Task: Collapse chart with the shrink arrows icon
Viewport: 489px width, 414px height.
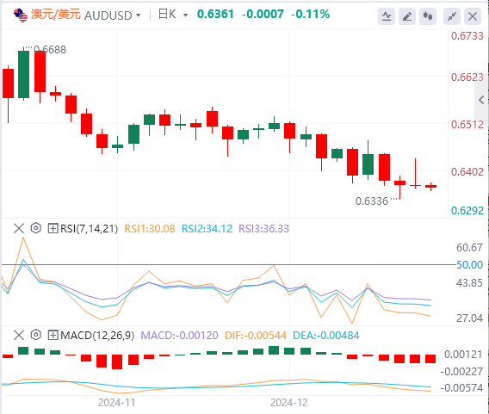Action: [x=452, y=16]
